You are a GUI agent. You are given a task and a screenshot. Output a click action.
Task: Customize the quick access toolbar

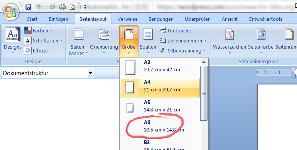(85, 7)
